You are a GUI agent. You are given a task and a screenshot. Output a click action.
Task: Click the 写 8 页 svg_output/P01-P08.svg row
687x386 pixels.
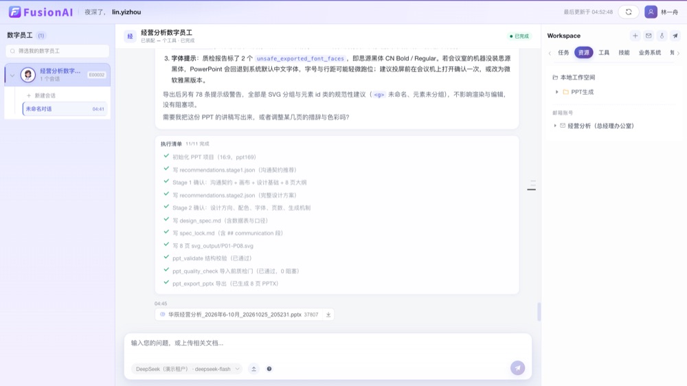tap(213, 246)
